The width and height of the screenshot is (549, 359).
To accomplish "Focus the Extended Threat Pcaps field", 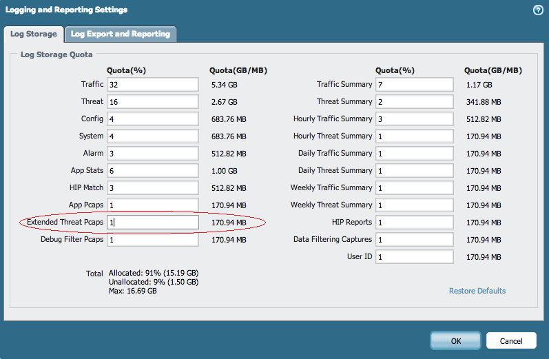I will click(x=152, y=223).
